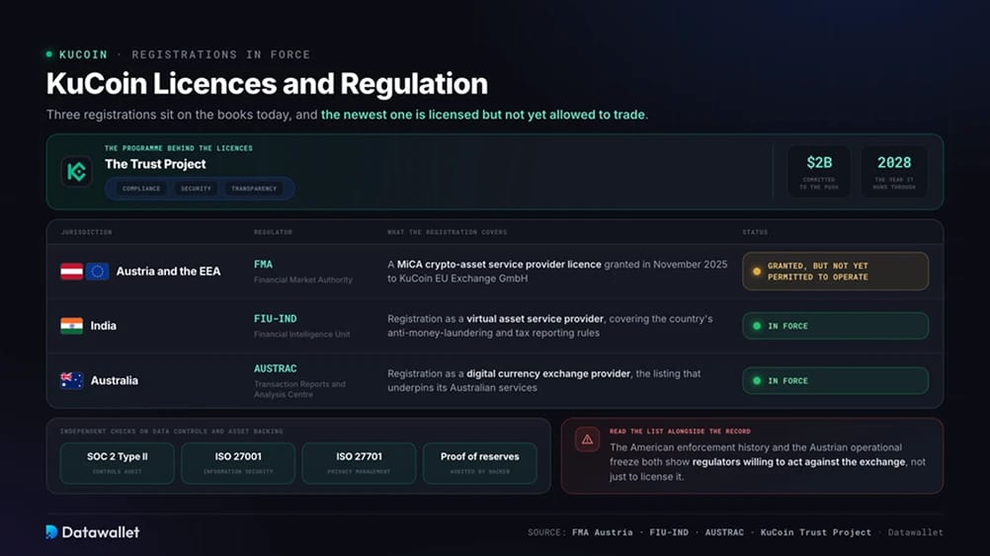Click the Proof of reserves card
This screenshot has height=556, width=990.
pos(480,463)
